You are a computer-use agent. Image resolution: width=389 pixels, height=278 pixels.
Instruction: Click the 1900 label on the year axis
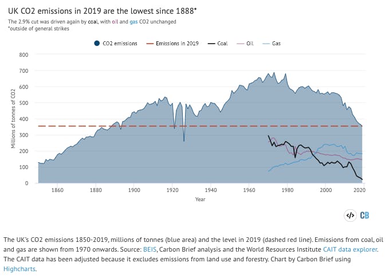[133, 189]
